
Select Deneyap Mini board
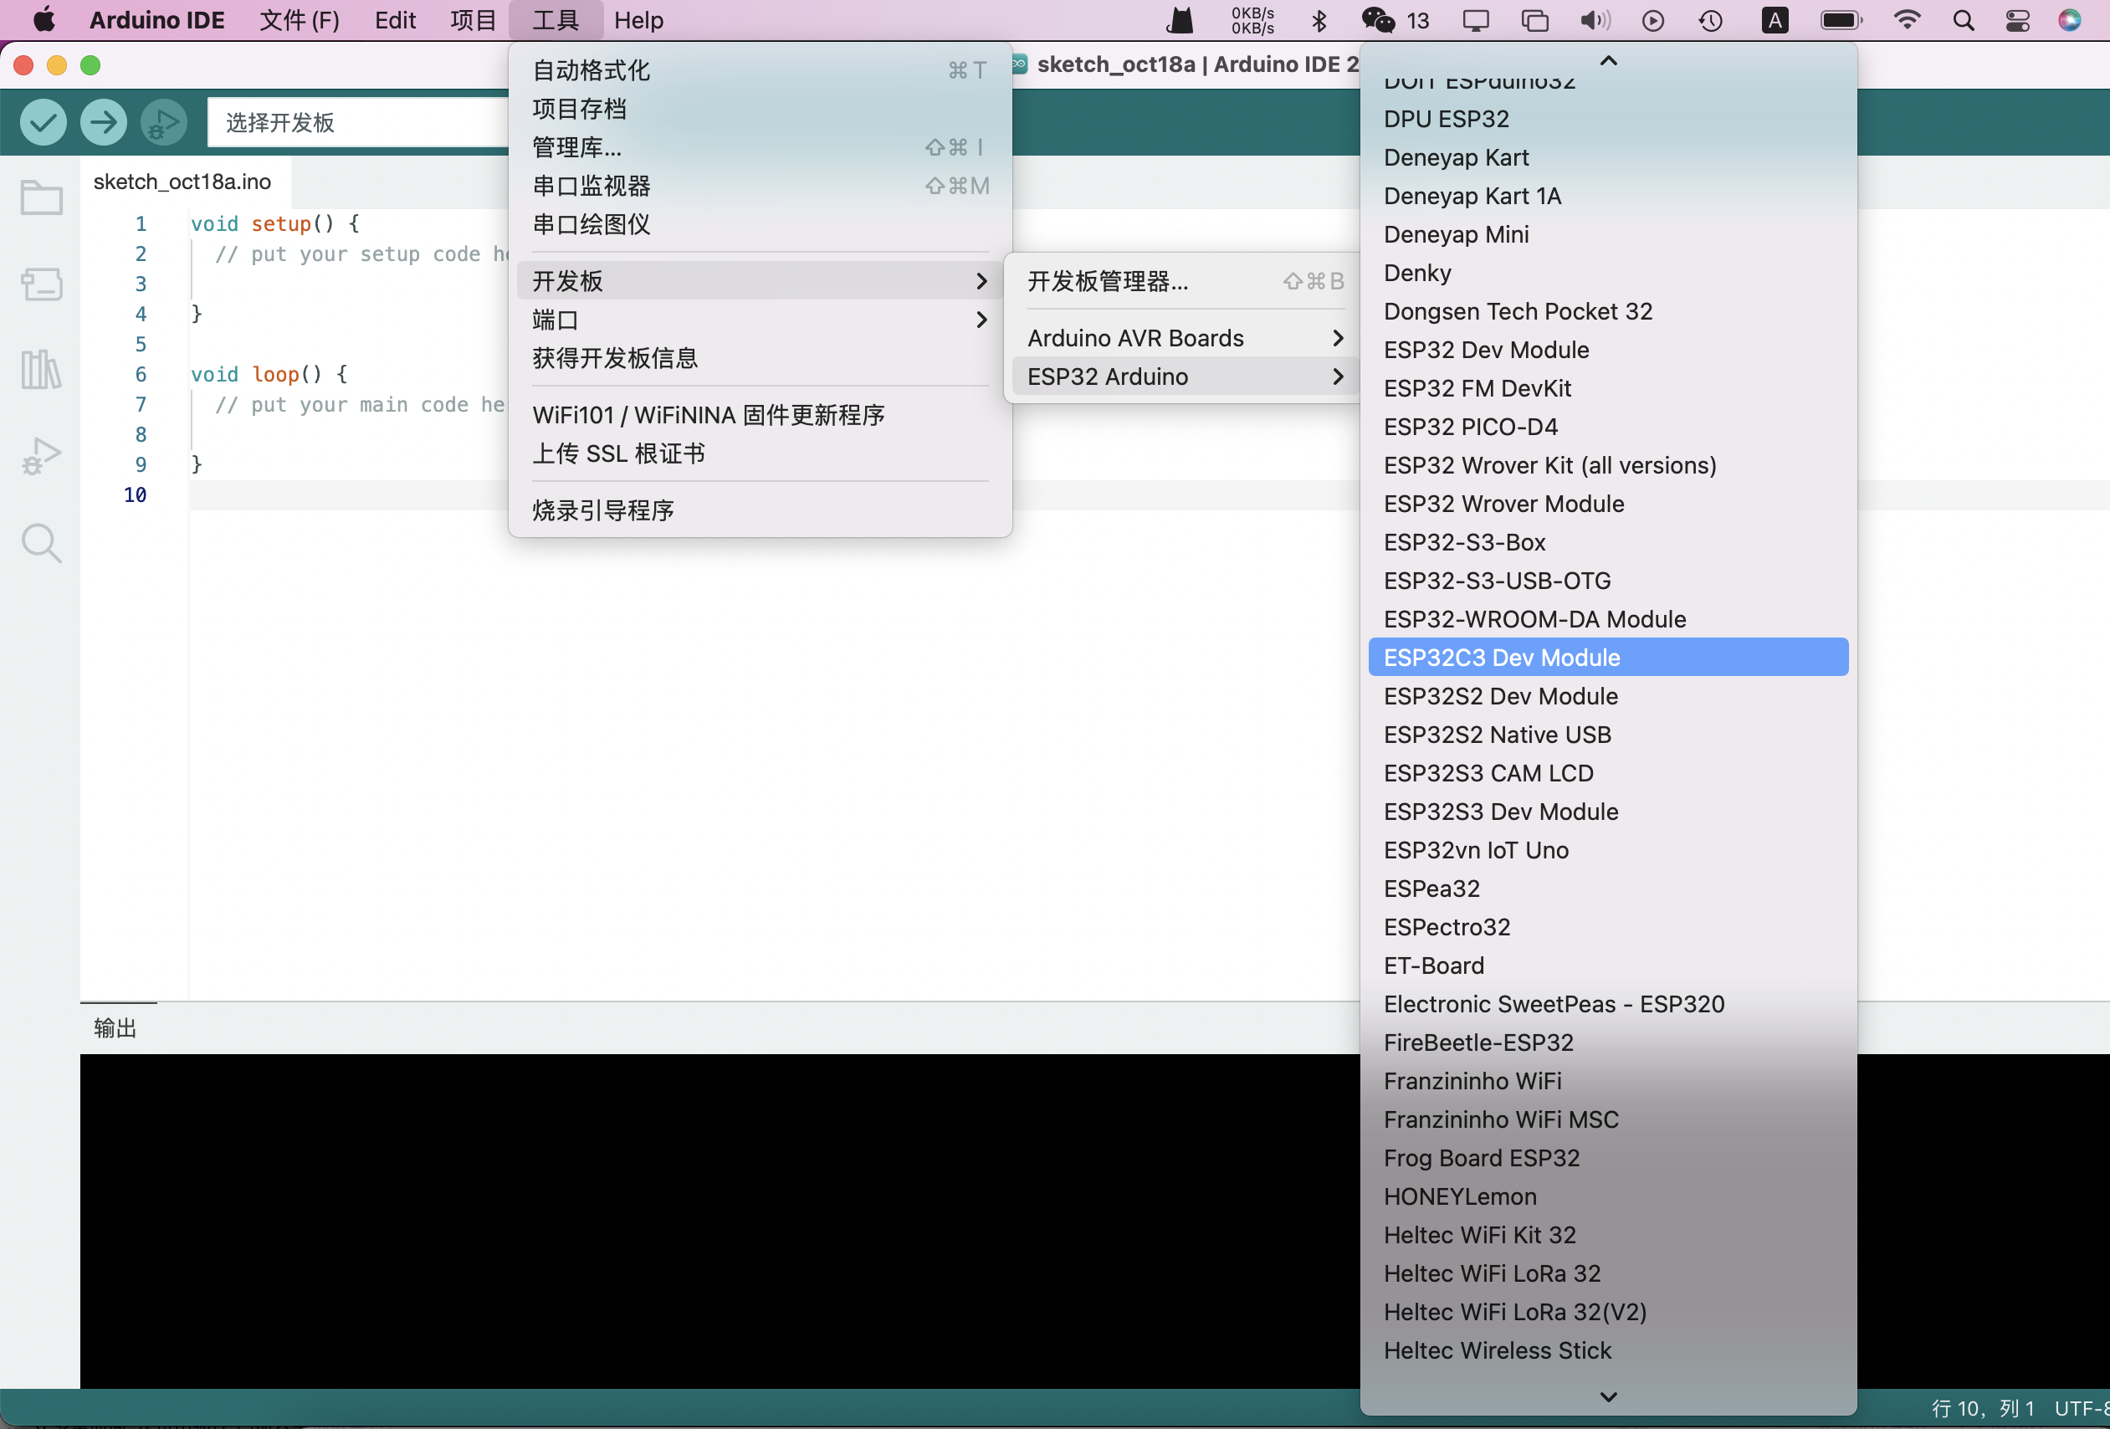(x=1607, y=234)
